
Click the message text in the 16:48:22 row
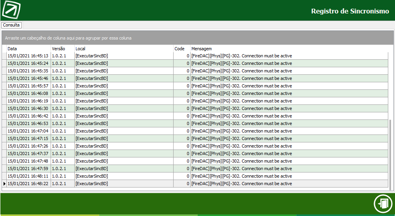(x=242, y=184)
